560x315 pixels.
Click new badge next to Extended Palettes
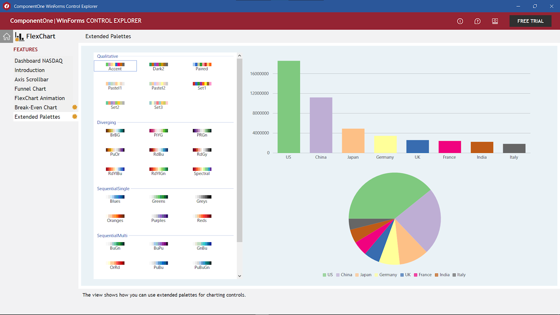pos(75,117)
